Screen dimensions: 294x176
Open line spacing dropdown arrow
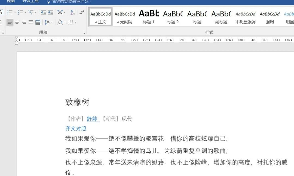(52, 22)
